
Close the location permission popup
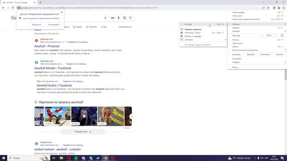click(62, 12)
